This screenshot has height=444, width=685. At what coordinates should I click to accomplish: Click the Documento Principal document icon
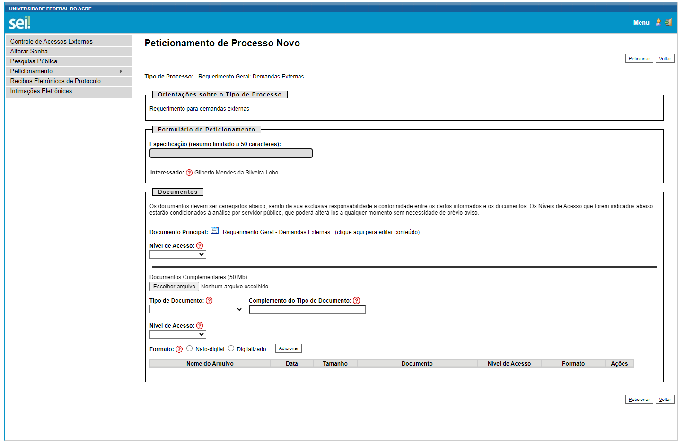(215, 230)
